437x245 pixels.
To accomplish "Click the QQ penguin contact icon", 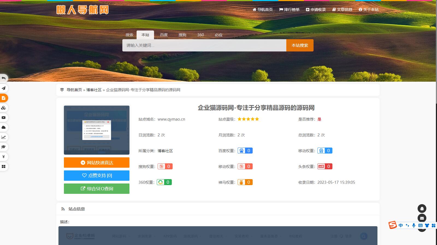I will (x=422, y=209).
